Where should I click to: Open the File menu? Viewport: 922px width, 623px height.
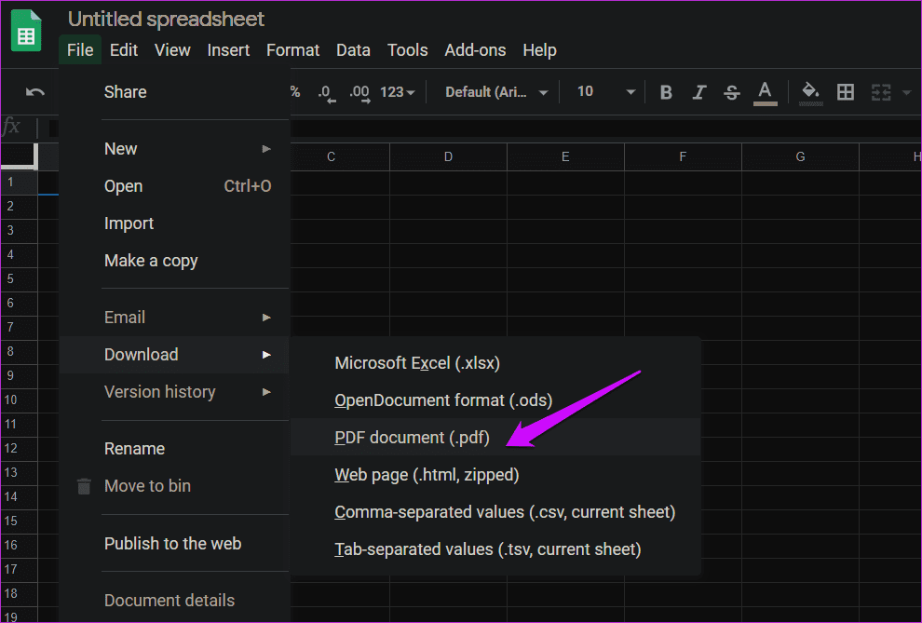click(x=80, y=50)
